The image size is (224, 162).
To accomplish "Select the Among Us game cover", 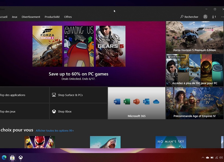I will [x=79, y=46].
